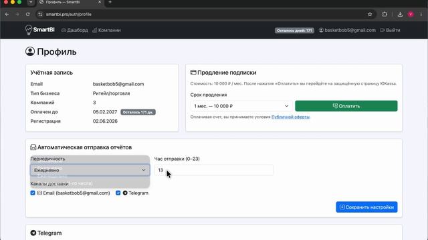Open the browser profile avatar
This screenshot has height=240, width=428.
point(411,14)
